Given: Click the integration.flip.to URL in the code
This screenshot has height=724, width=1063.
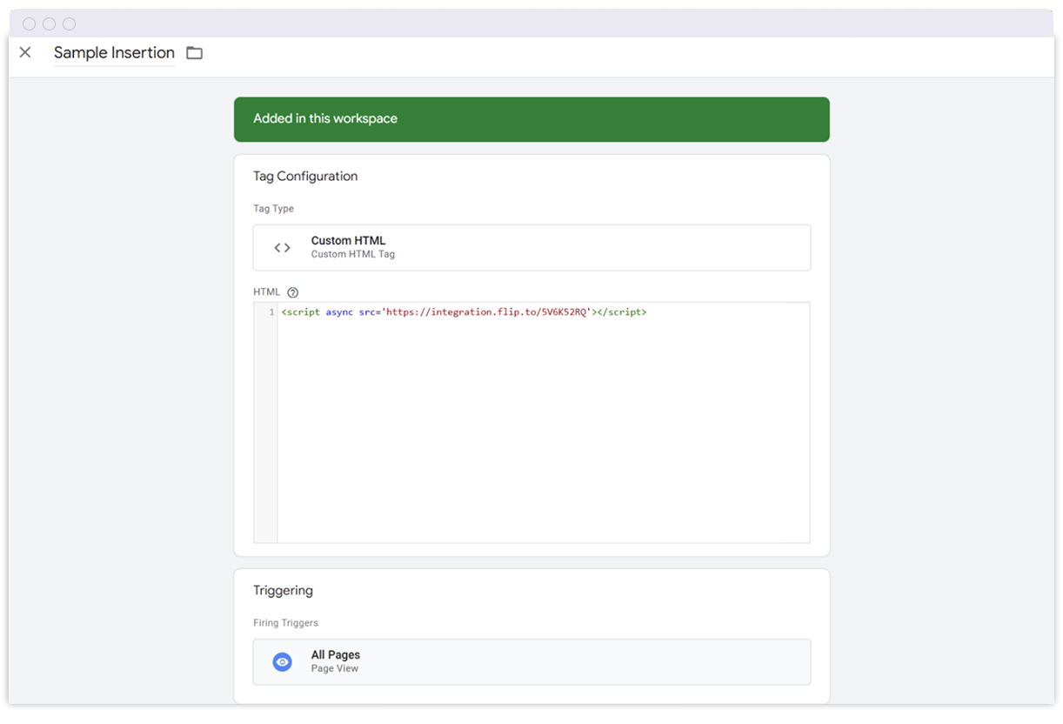Looking at the screenshot, I should click(487, 312).
